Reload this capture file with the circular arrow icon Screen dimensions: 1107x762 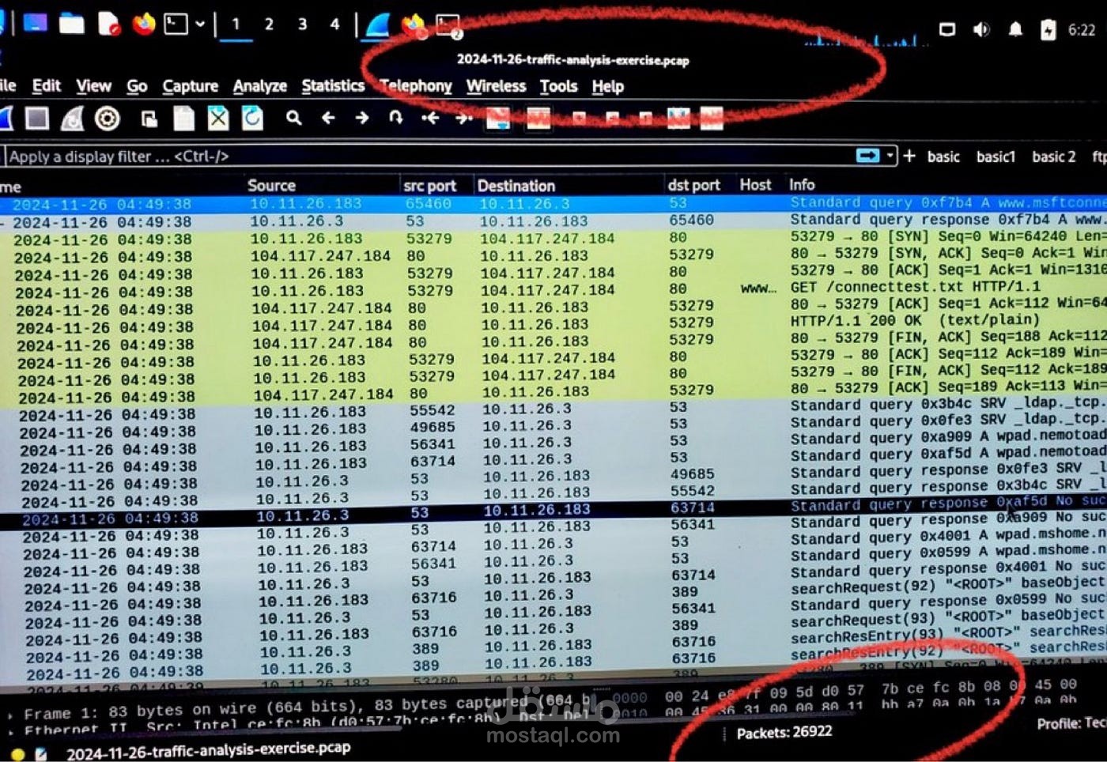click(251, 119)
